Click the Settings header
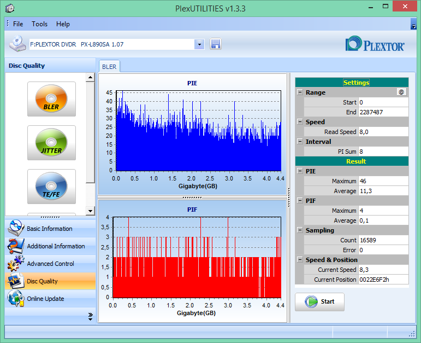 pyautogui.click(x=352, y=83)
